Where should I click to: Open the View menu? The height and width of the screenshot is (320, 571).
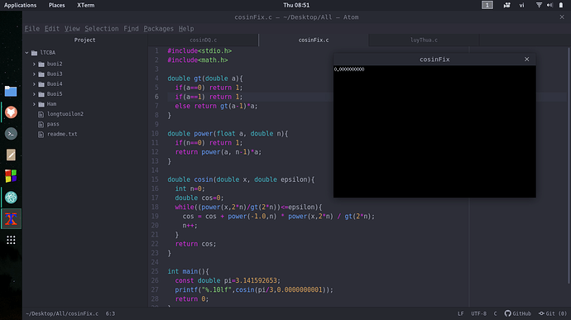[x=72, y=29]
